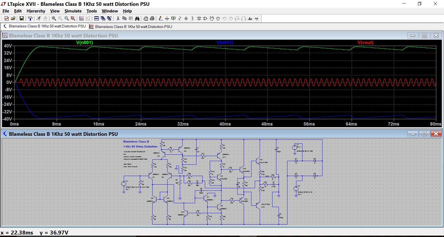
Task: Click the V3 input voltage source in the schematic
Action: (x=124, y=184)
